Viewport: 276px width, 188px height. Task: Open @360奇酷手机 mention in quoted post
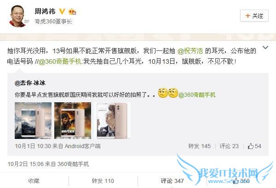[x=197, y=95]
